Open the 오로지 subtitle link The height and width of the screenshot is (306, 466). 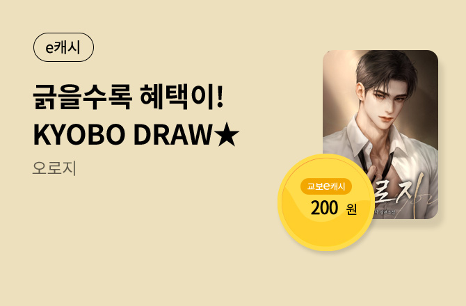[x=54, y=168]
